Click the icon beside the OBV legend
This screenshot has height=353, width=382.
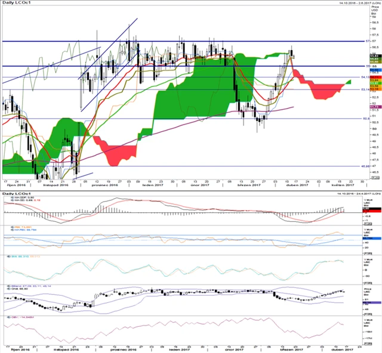pyautogui.click(x=9, y=317)
